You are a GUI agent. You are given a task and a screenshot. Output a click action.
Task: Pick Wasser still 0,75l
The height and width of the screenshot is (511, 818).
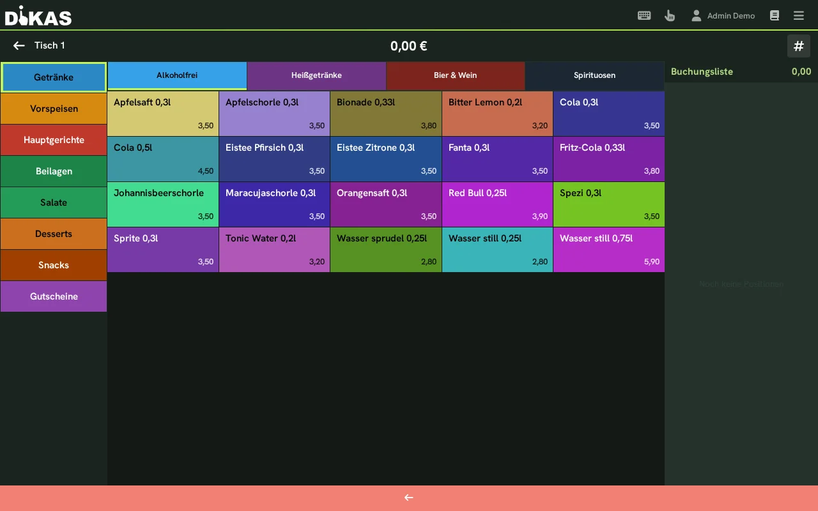[609, 250]
